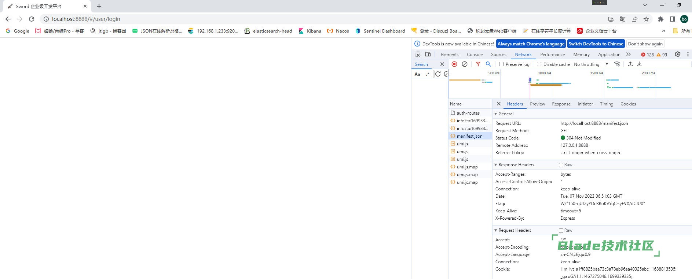Close the Search drawer tab
Image resolution: width=692 pixels, height=279 pixels.
(x=442, y=64)
